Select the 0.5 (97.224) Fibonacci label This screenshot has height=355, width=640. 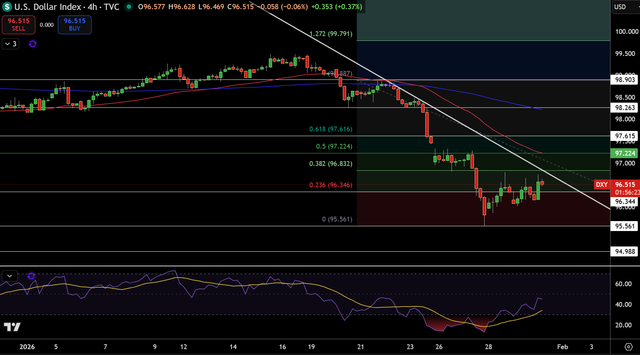pyautogui.click(x=334, y=146)
